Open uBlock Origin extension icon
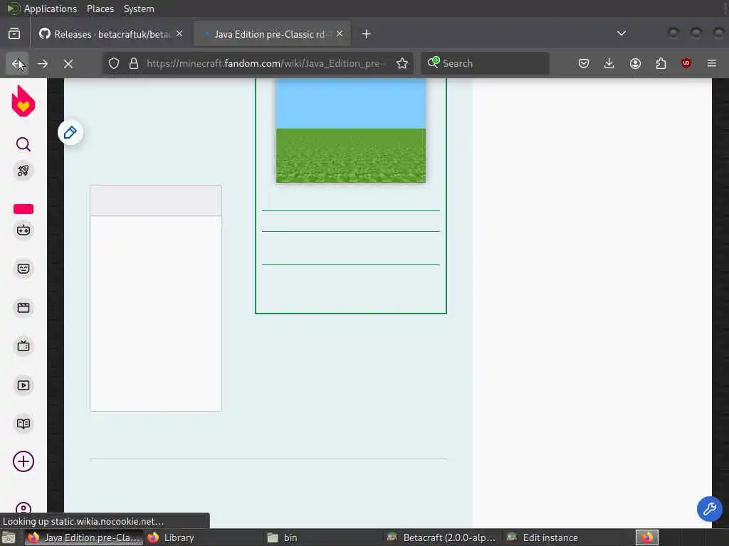The height and width of the screenshot is (546, 729). [x=686, y=63]
